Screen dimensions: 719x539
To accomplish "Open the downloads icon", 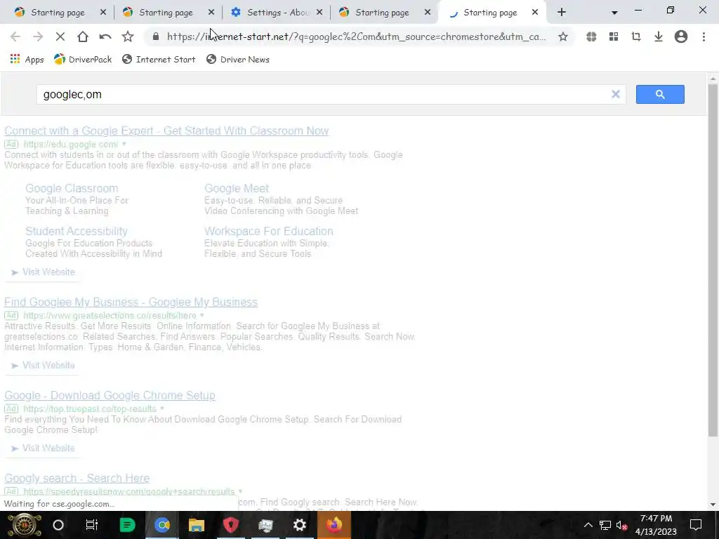I will click(x=659, y=36).
